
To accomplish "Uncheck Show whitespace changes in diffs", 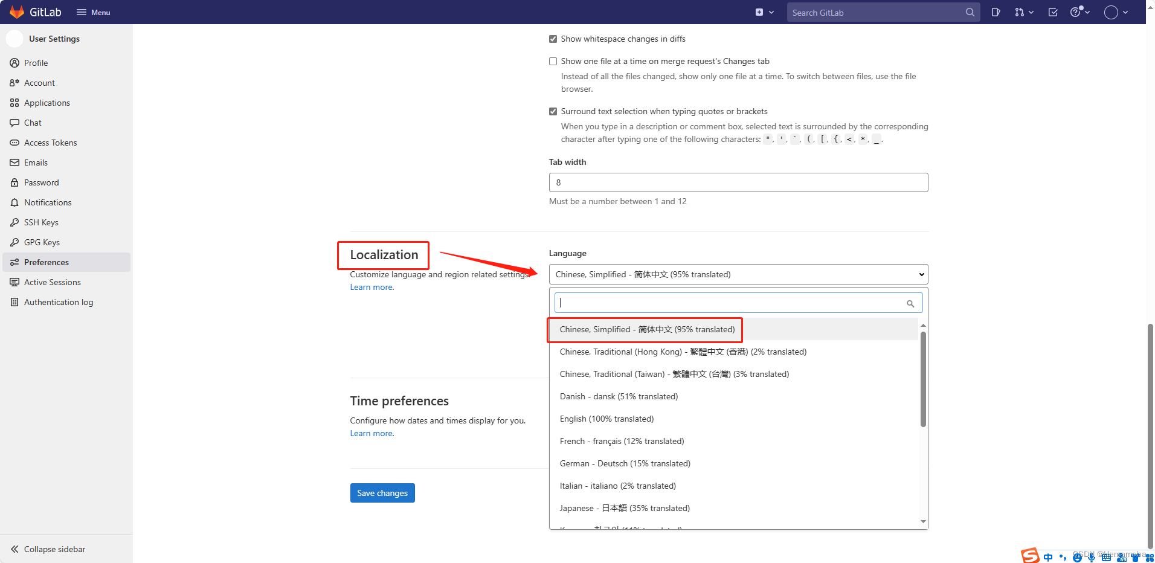I will tap(553, 39).
